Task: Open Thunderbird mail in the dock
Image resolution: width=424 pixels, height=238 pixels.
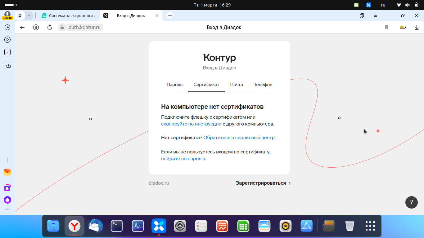Action: pos(96,226)
